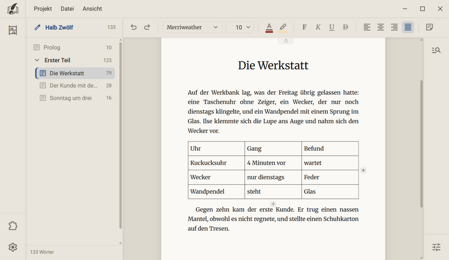Click the 4 Minuten vor cell
Image resolution: width=449 pixels, height=260 pixels.
[x=273, y=162]
